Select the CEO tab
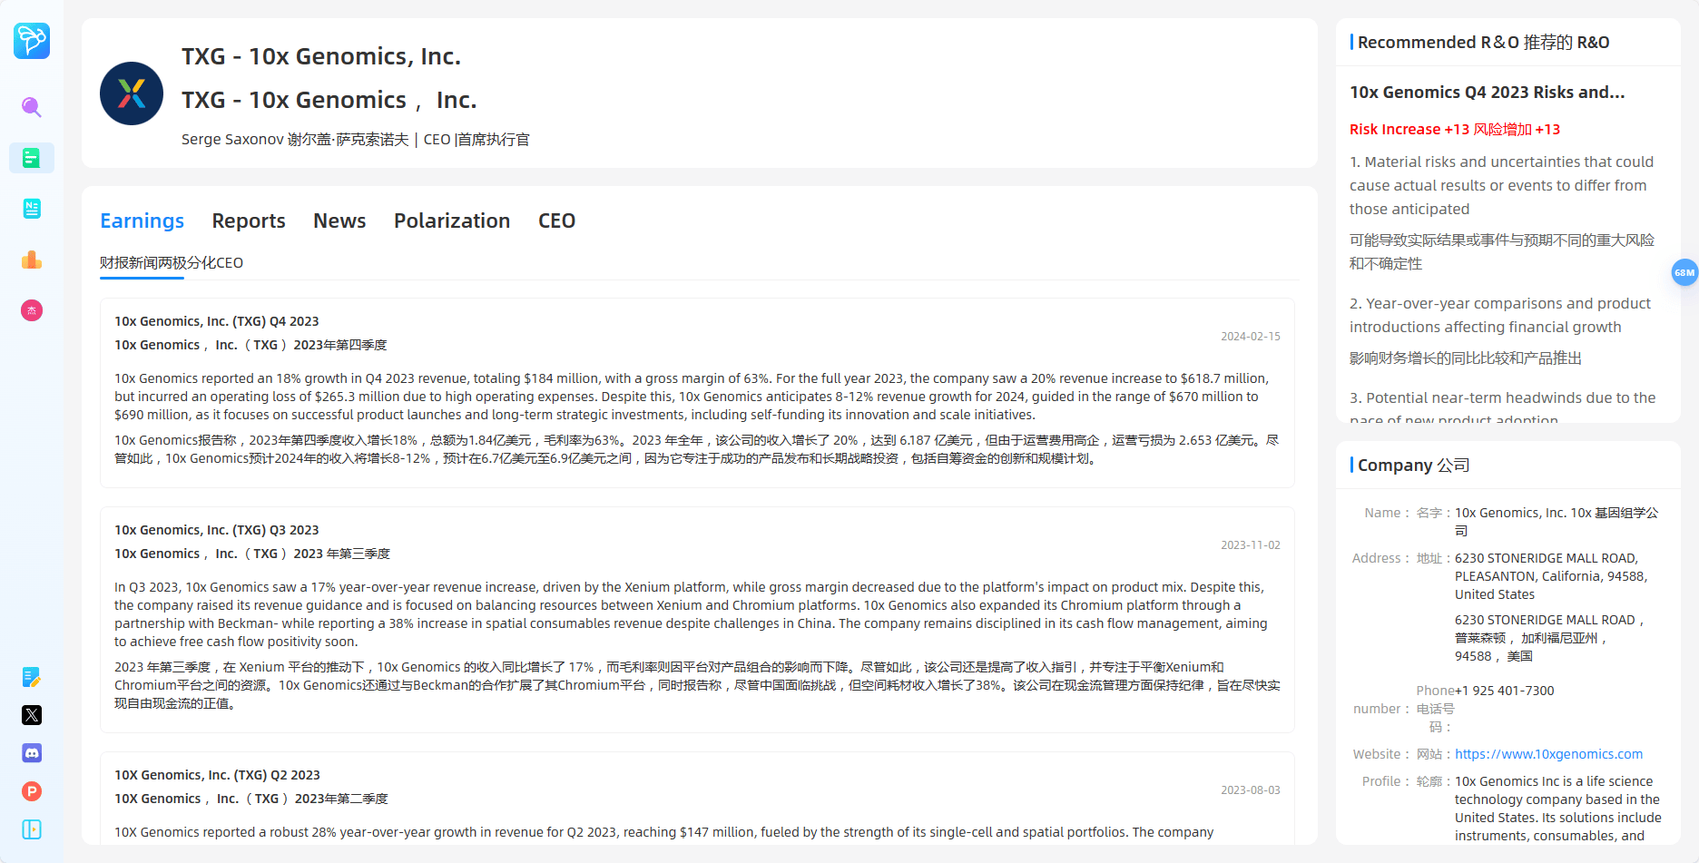Screen dimensions: 1699x863 [x=556, y=221]
